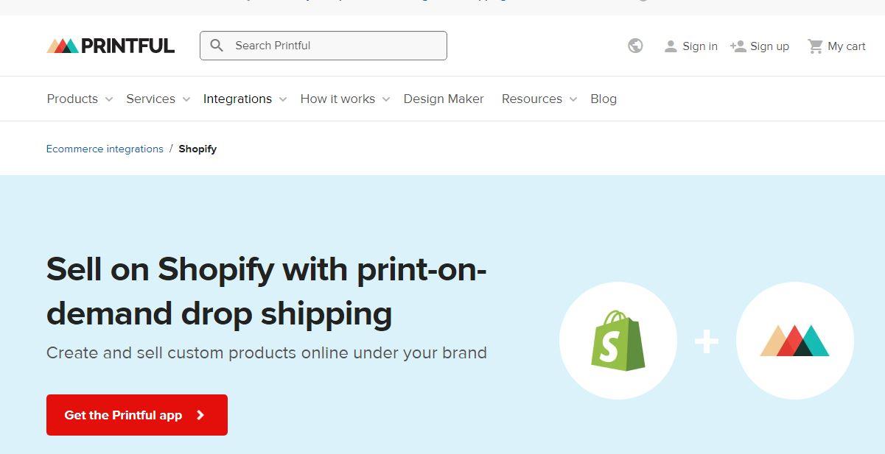Click the Sign up link text

(x=769, y=46)
